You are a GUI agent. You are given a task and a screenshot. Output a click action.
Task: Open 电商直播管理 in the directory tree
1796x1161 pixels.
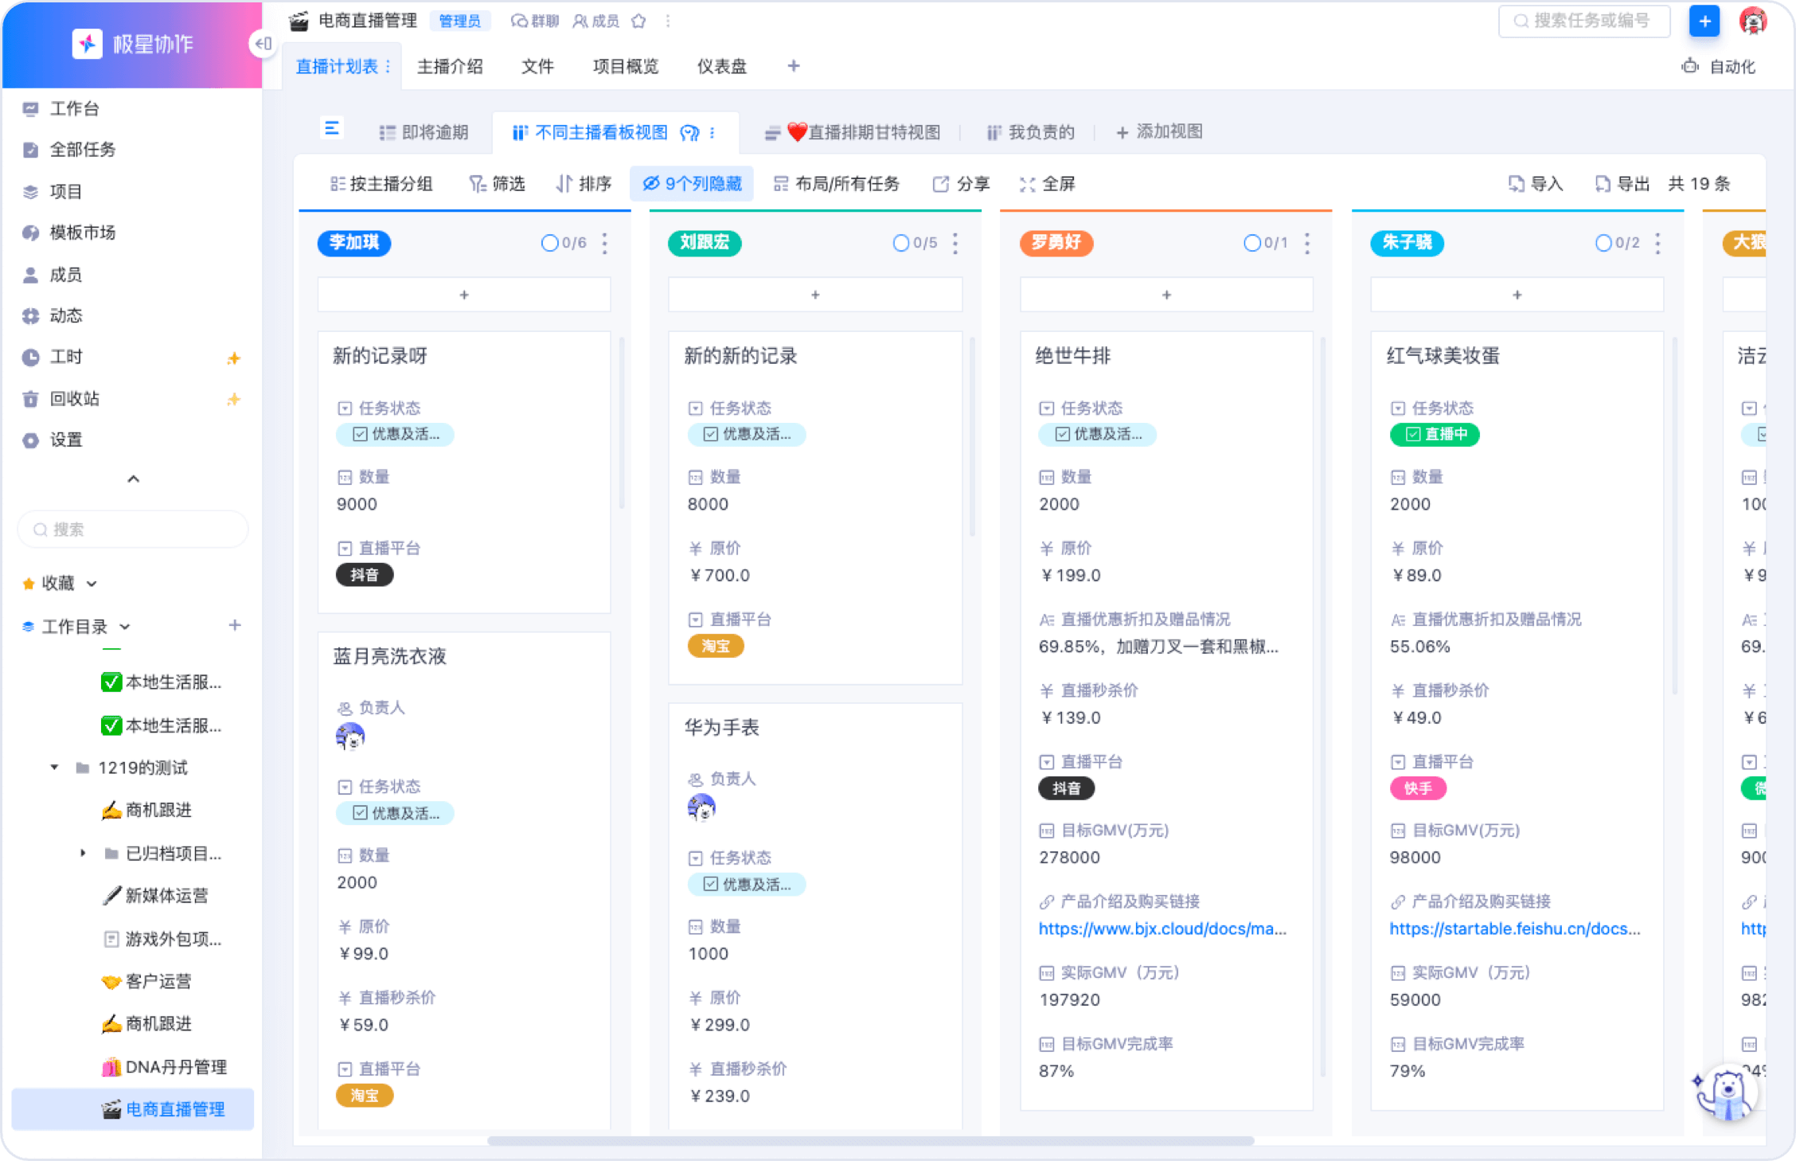133,1110
